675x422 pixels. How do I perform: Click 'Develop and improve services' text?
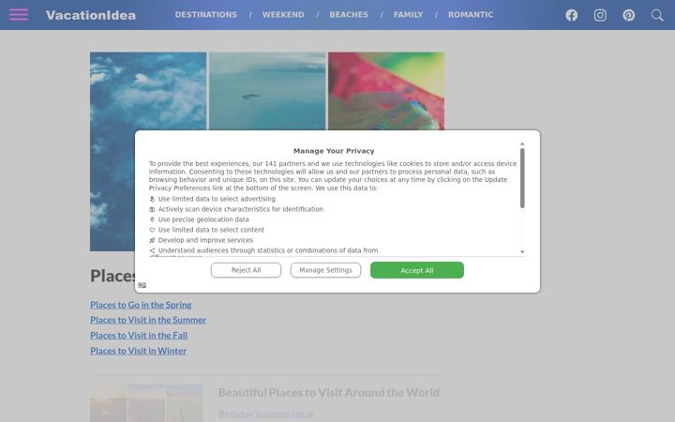tap(205, 240)
